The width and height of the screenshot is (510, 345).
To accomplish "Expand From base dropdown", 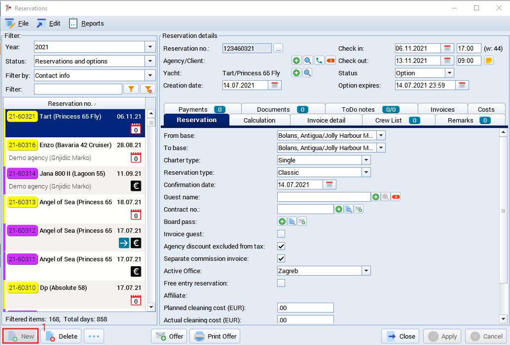I will (381, 135).
